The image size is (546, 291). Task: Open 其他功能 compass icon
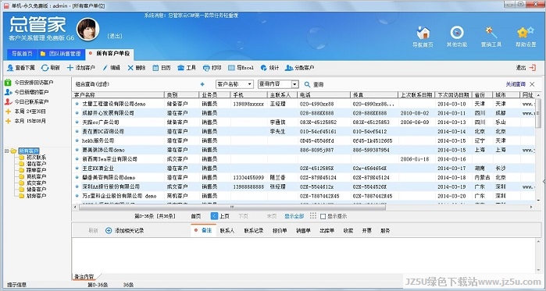(x=457, y=32)
